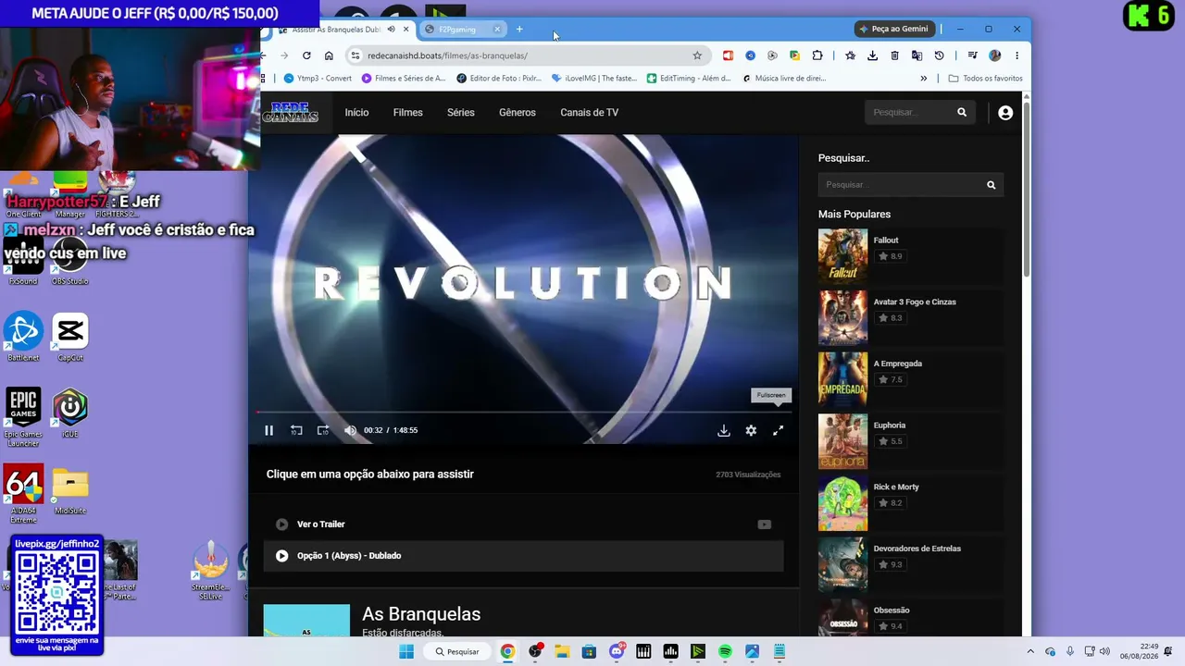
Task: Open the Devoradores de Estrelas title
Action: coord(917,549)
